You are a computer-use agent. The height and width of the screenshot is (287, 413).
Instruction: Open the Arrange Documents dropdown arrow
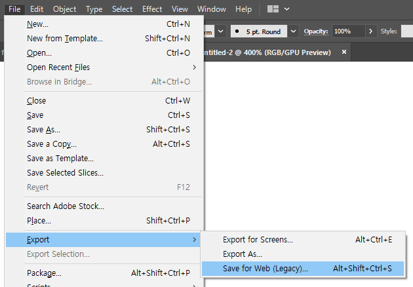tap(286, 9)
